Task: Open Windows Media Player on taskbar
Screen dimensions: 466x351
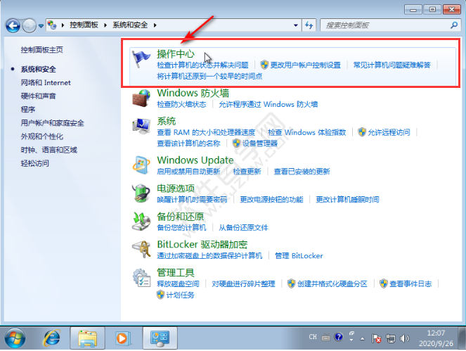Action: click(x=123, y=338)
